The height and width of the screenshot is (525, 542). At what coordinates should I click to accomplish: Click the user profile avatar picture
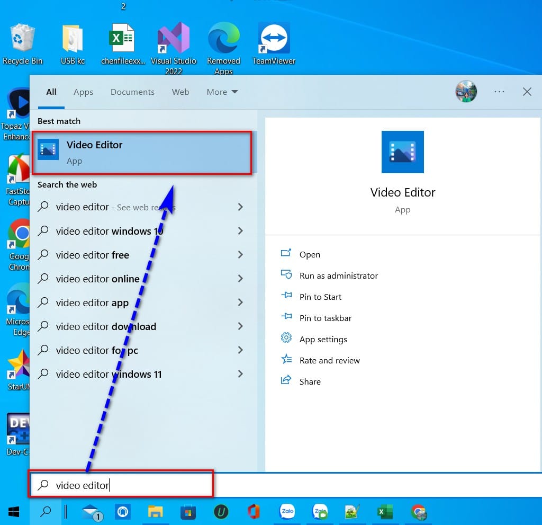[466, 92]
